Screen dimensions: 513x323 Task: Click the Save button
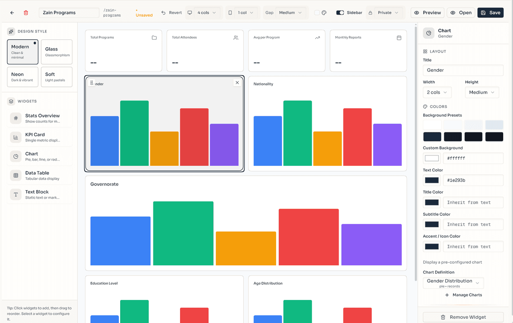(490, 13)
